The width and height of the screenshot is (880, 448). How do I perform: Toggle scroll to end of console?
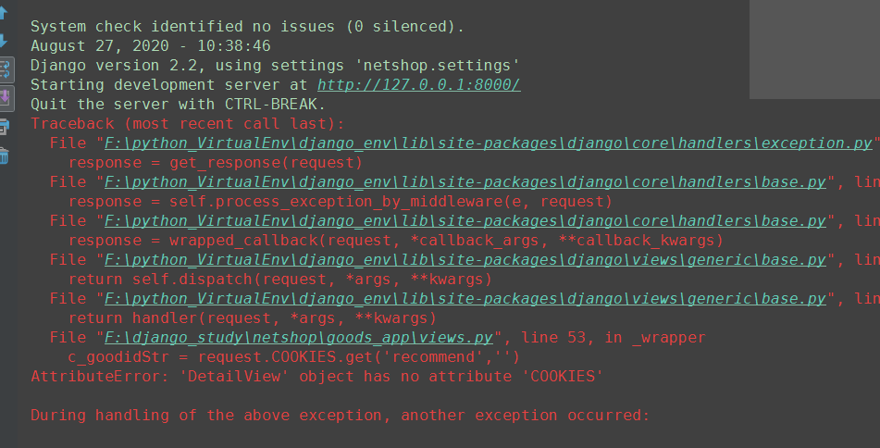coord(5,98)
